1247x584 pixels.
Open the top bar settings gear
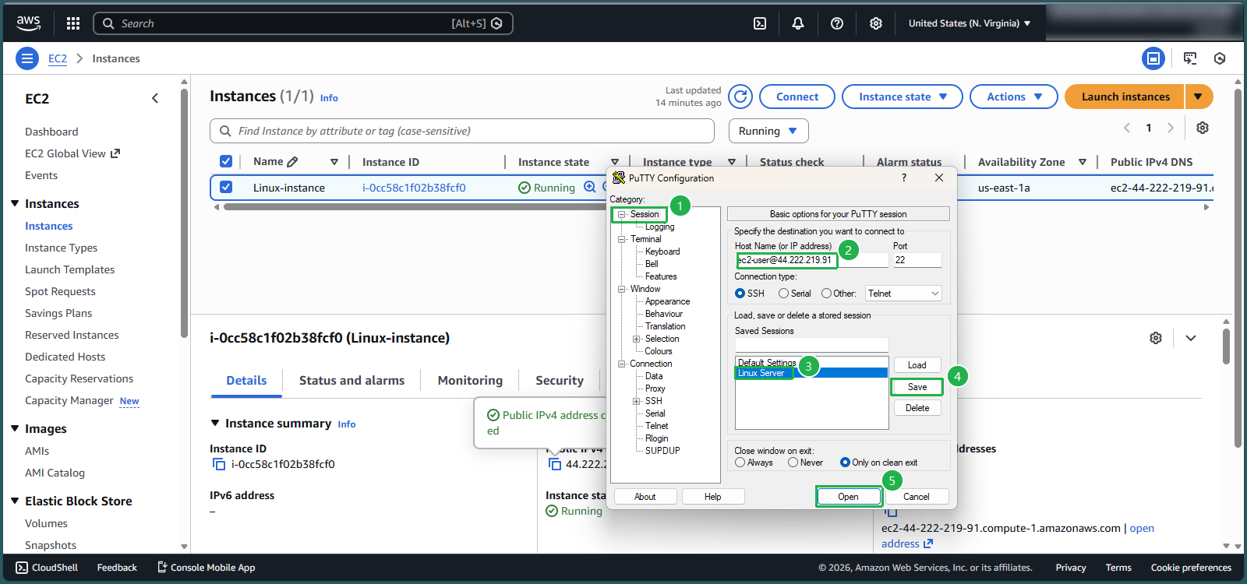(876, 23)
